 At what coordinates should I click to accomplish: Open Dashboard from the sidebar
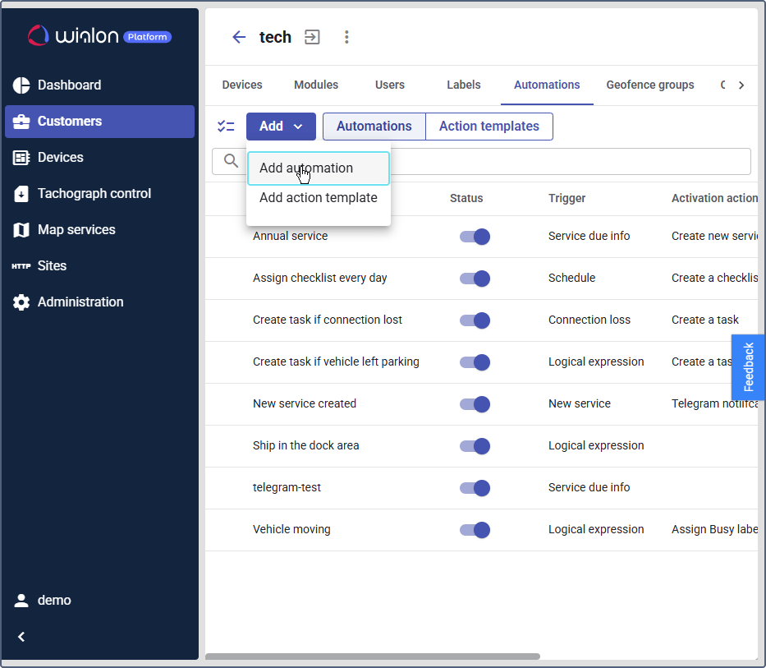[69, 85]
